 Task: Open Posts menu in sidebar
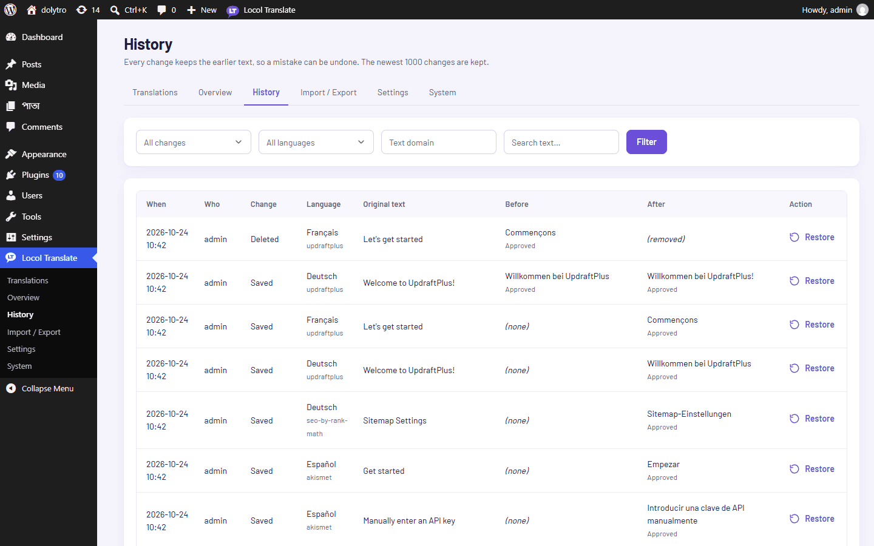coord(49,64)
